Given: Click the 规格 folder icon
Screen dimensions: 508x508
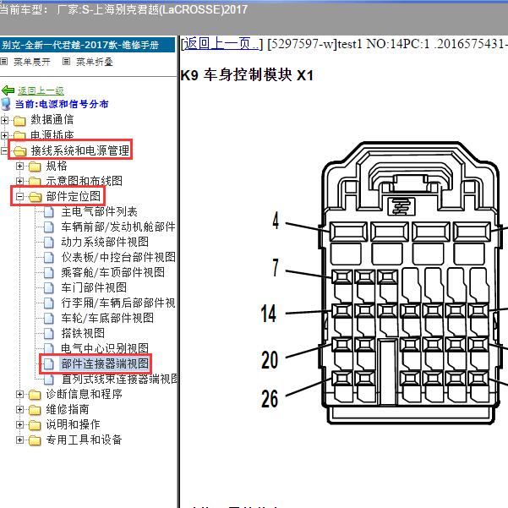Looking at the screenshot, I should 35,167.
